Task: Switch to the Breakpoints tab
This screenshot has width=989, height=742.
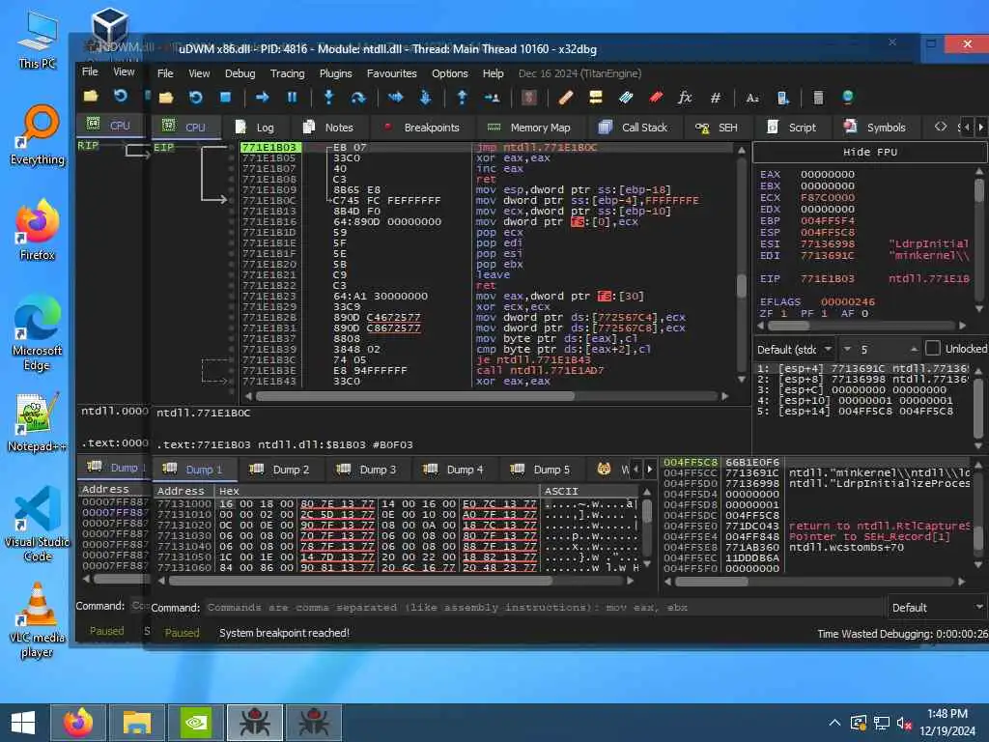Action: point(423,128)
